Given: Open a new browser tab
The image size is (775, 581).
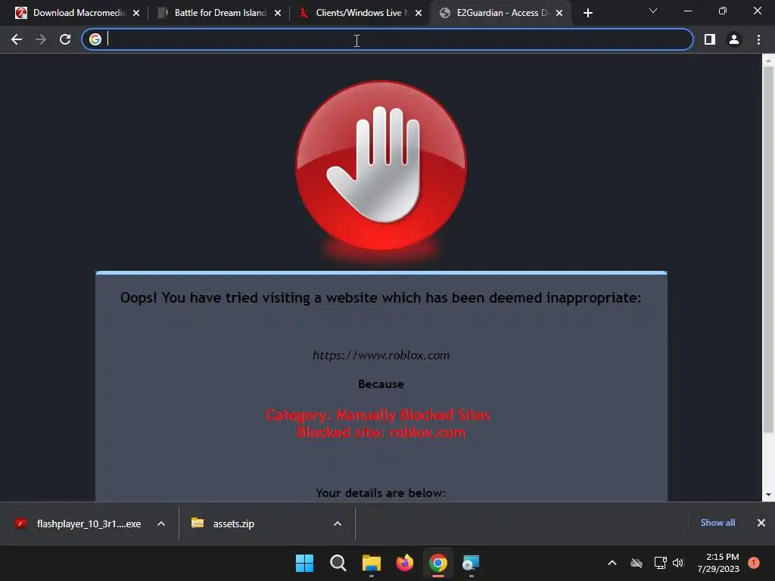Looking at the screenshot, I should [587, 14].
